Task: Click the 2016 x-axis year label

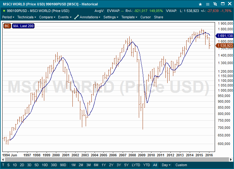Action: (209, 155)
